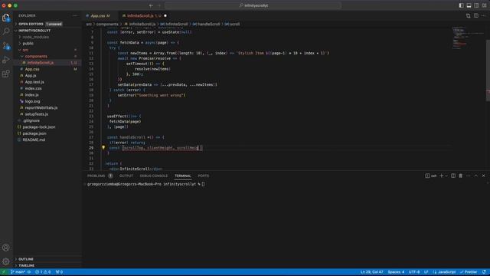Viewport: 490px width, 276px height.
Task: Open the Manage gear icon
Action: point(6,261)
